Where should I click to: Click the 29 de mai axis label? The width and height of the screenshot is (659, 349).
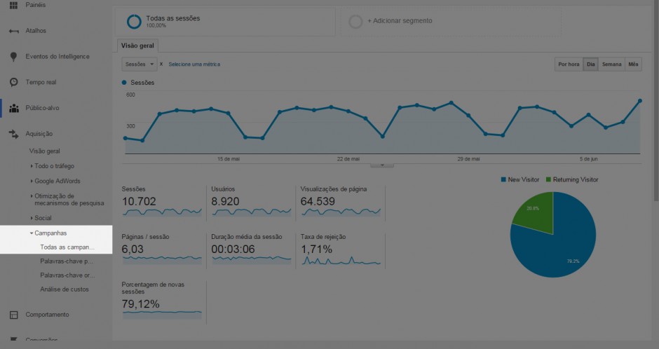468,159
